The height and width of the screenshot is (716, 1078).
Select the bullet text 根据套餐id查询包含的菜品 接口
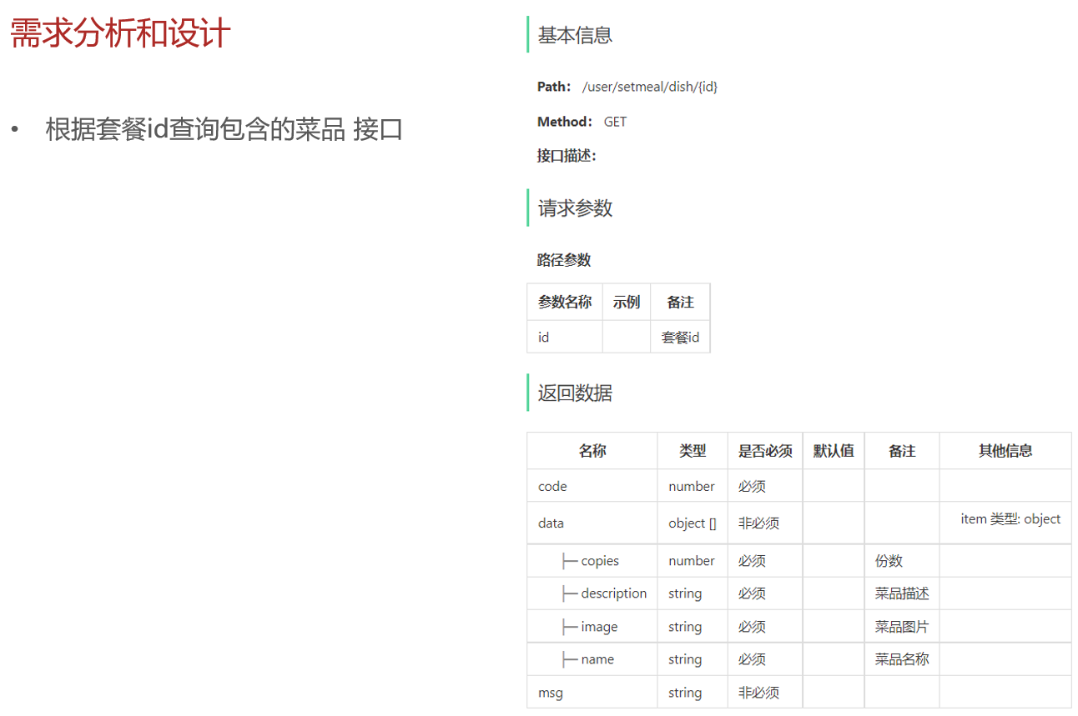click(x=224, y=129)
